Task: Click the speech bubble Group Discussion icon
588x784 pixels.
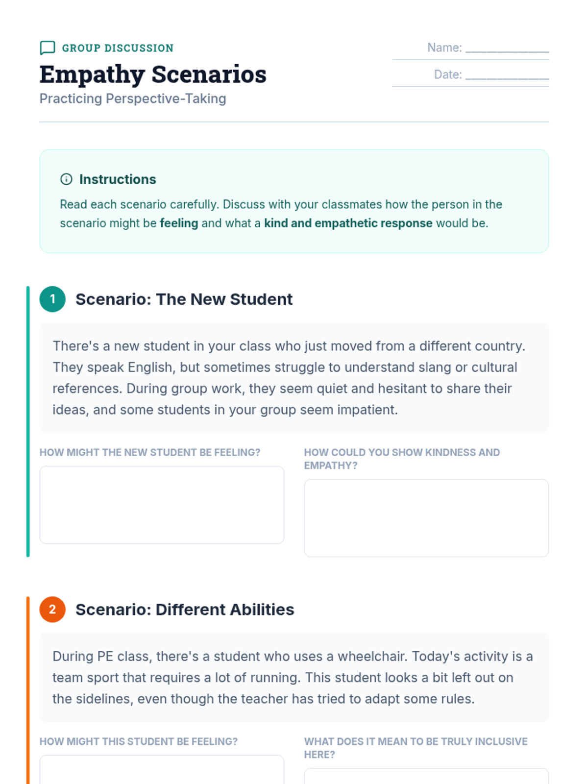Action: tap(48, 48)
